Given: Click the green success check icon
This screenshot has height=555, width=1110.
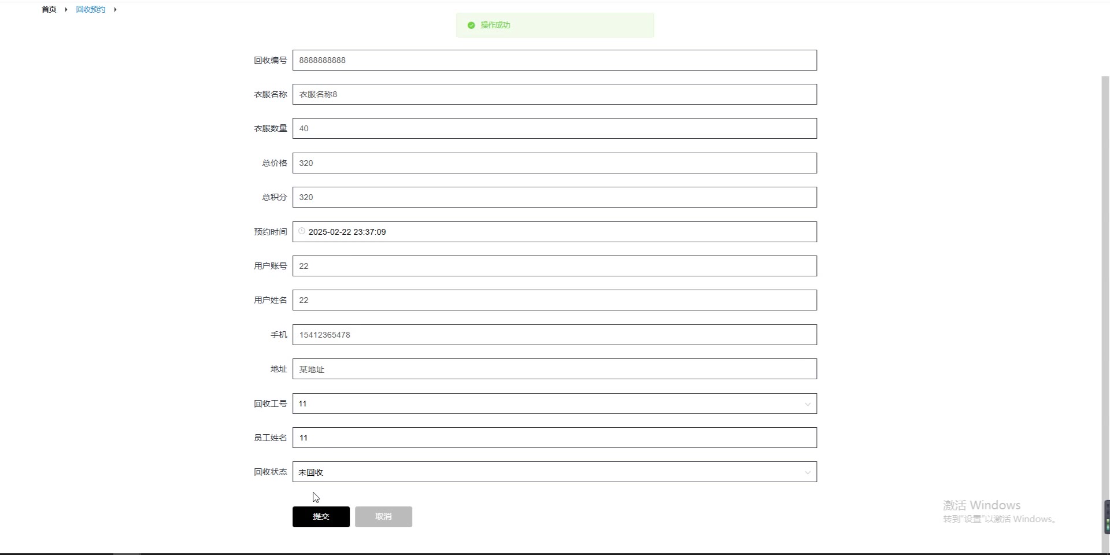Looking at the screenshot, I should coord(471,25).
